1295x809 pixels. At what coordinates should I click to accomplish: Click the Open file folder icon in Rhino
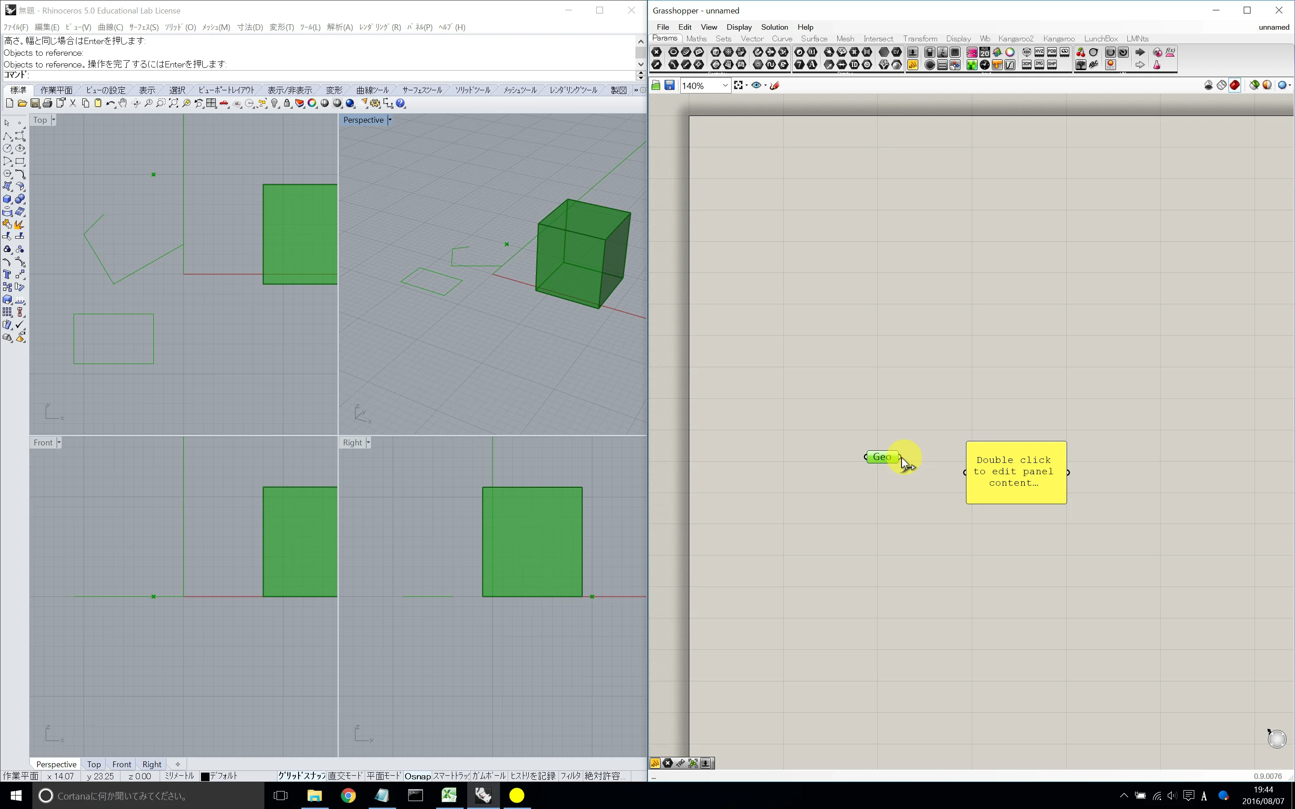[22, 103]
